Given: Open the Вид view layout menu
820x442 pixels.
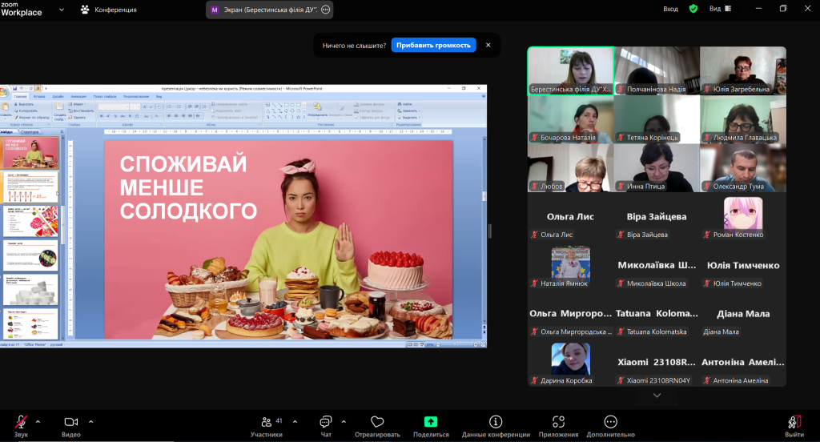Looking at the screenshot, I should click(x=720, y=8).
